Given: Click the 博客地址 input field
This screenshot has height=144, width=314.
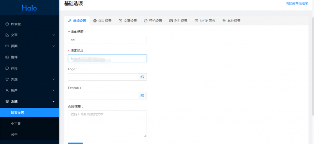Looking at the screenshot, I should click(107, 58).
